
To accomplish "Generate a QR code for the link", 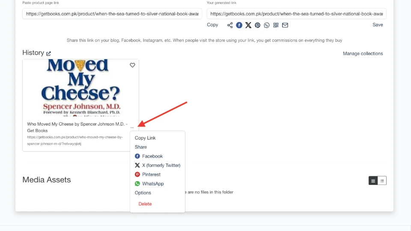I will coord(276,25).
